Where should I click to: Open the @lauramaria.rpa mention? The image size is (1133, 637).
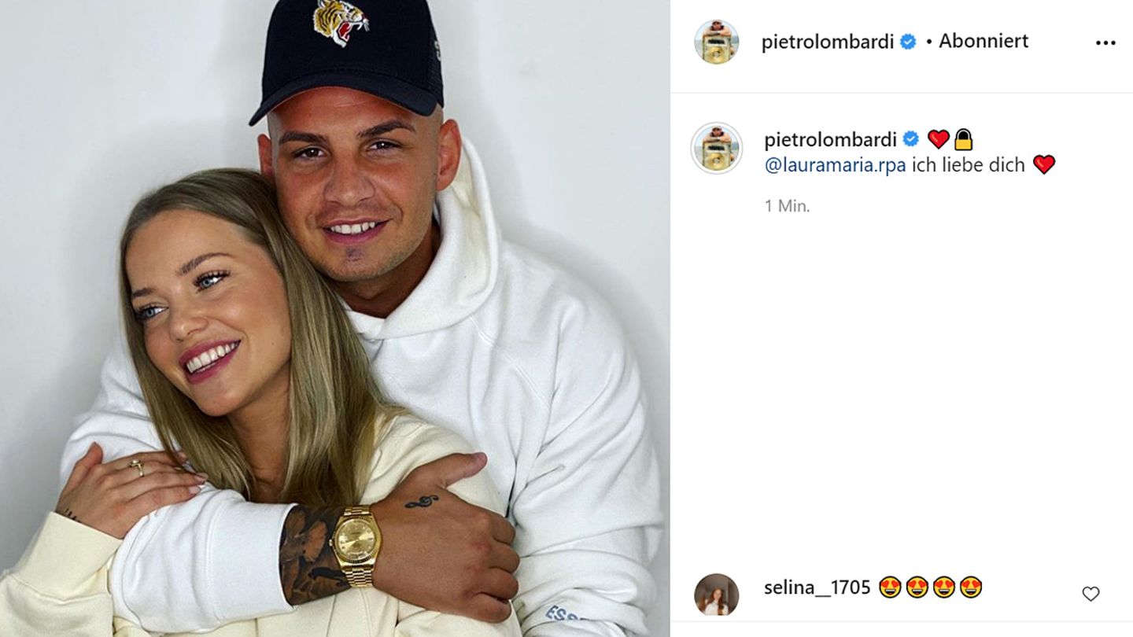pos(835,165)
